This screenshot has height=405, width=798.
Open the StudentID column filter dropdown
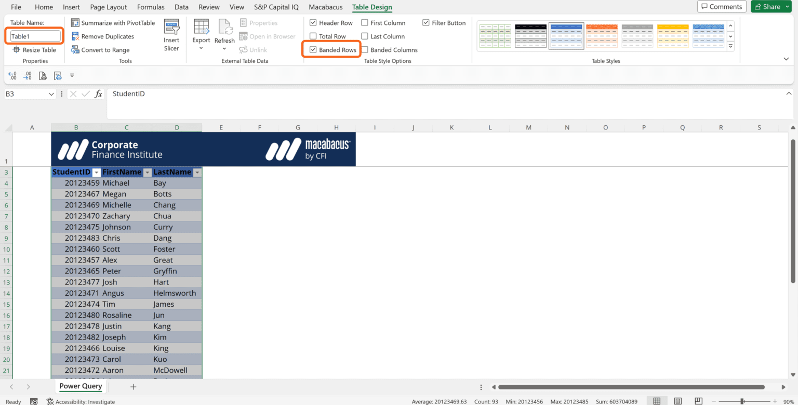click(x=96, y=172)
